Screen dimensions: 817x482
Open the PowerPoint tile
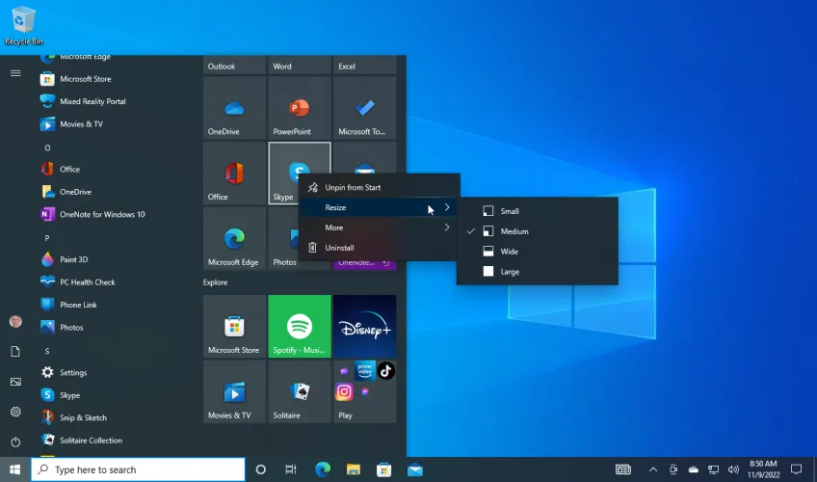tap(299, 109)
